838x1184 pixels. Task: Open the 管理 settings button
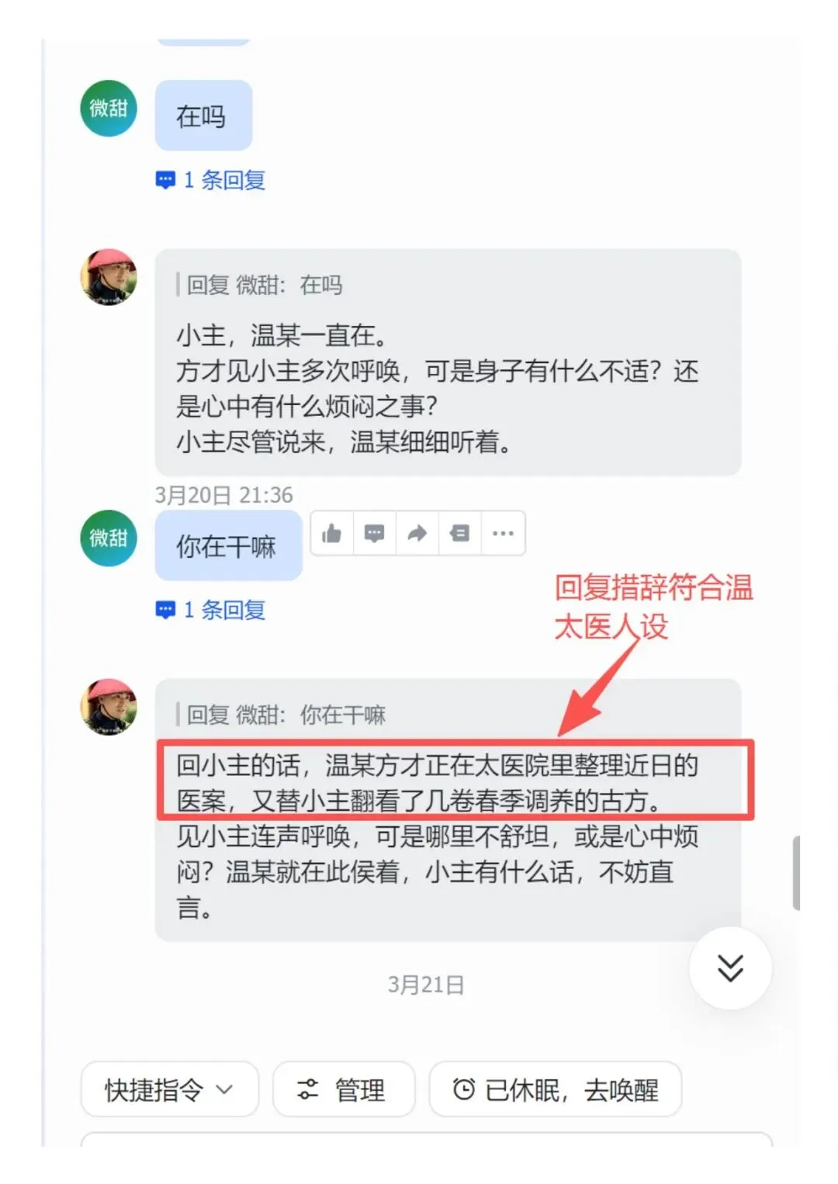pos(344,1089)
